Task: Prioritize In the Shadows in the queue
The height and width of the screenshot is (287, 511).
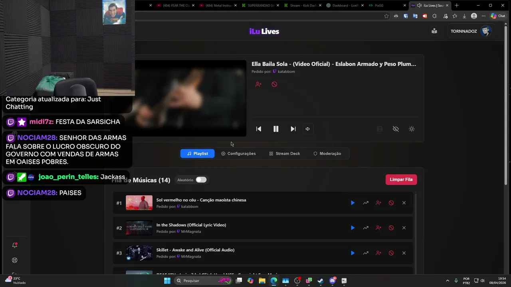Action: [365, 228]
